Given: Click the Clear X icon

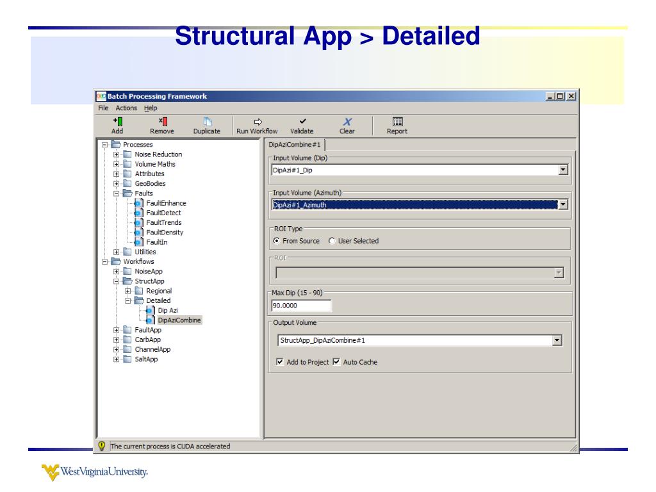Looking at the screenshot, I should (347, 122).
